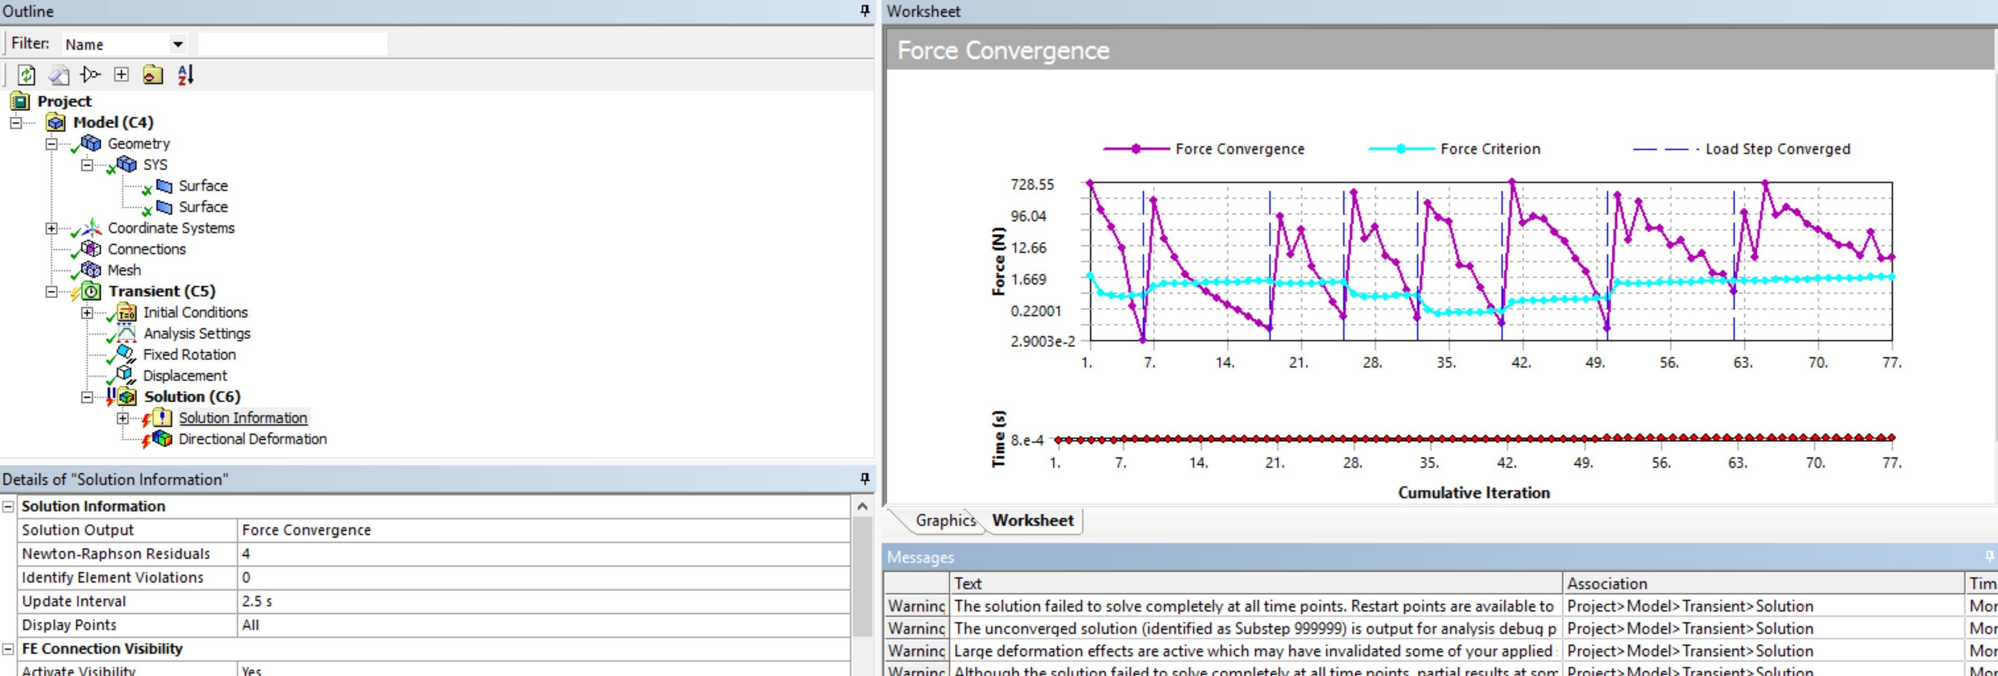Switch to the Graphics tab
This screenshot has height=676, width=1998.
coord(945,520)
